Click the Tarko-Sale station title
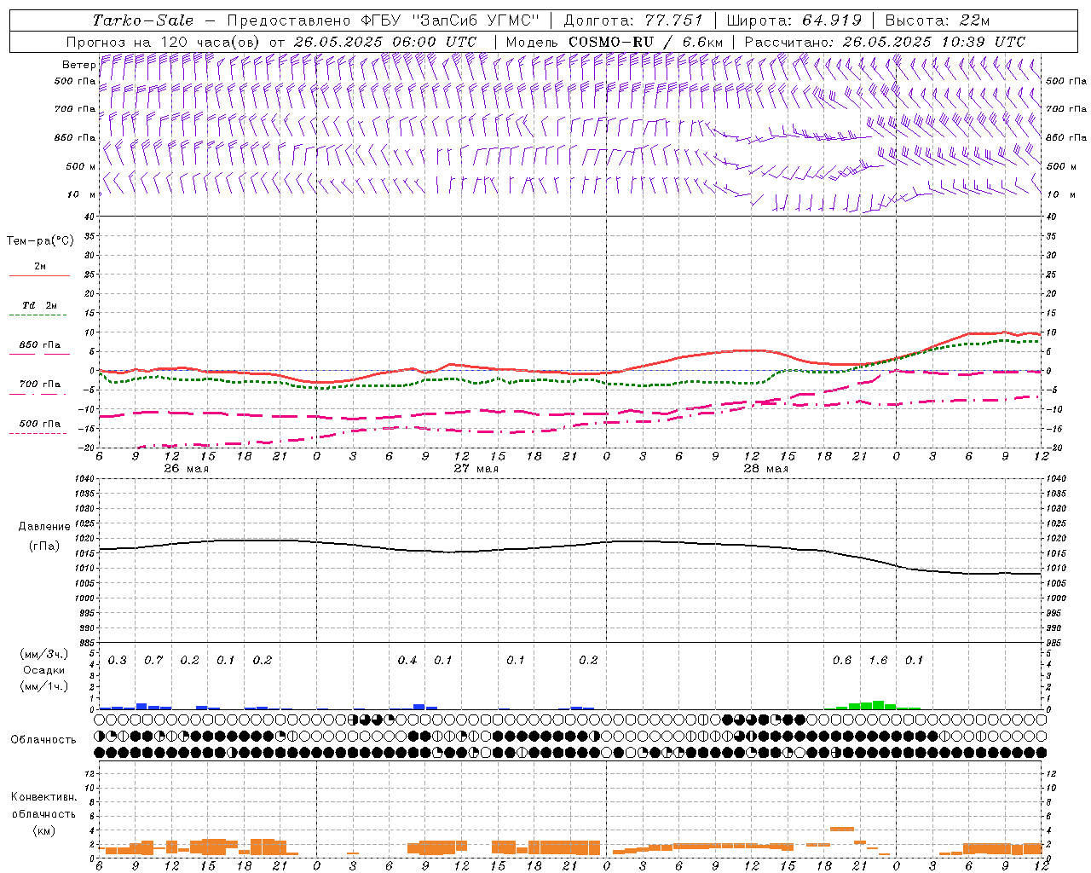 [x=142, y=20]
